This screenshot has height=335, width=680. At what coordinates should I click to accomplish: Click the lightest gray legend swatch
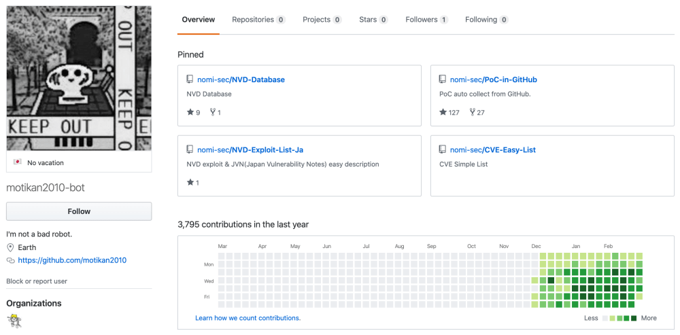point(605,318)
